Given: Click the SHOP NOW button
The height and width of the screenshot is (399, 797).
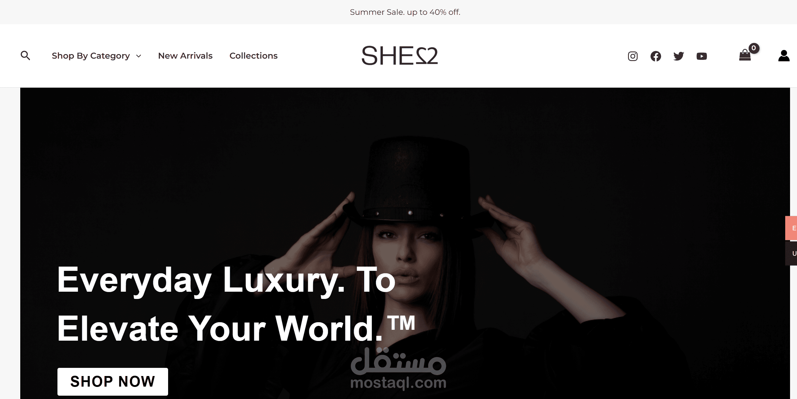Looking at the screenshot, I should [x=112, y=381].
